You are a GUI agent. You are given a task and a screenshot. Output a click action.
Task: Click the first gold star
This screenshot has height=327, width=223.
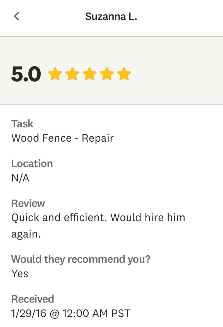(x=55, y=74)
